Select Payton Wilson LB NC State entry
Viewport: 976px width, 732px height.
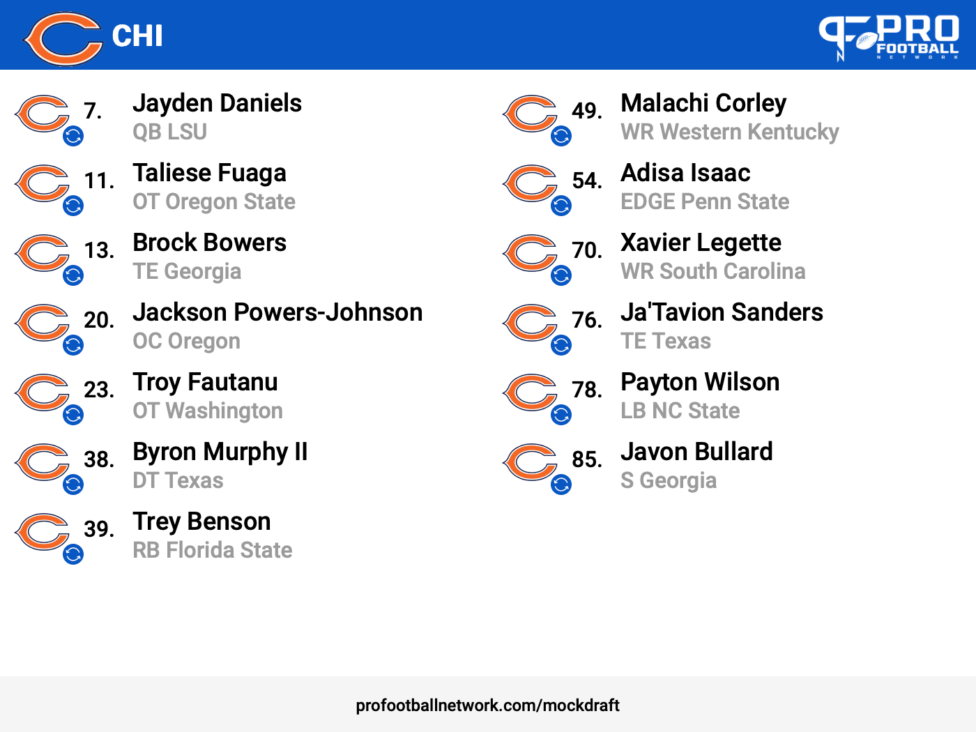pyautogui.click(x=700, y=396)
